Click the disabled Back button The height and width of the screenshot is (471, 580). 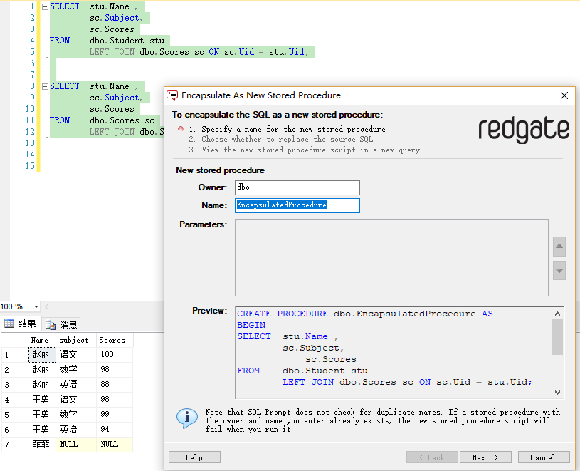(x=432, y=457)
